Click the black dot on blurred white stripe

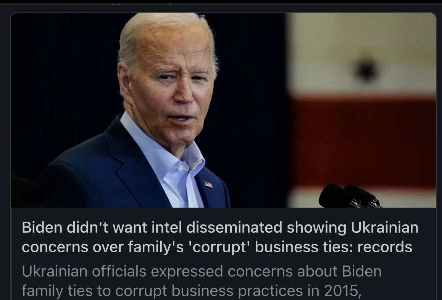(366, 70)
